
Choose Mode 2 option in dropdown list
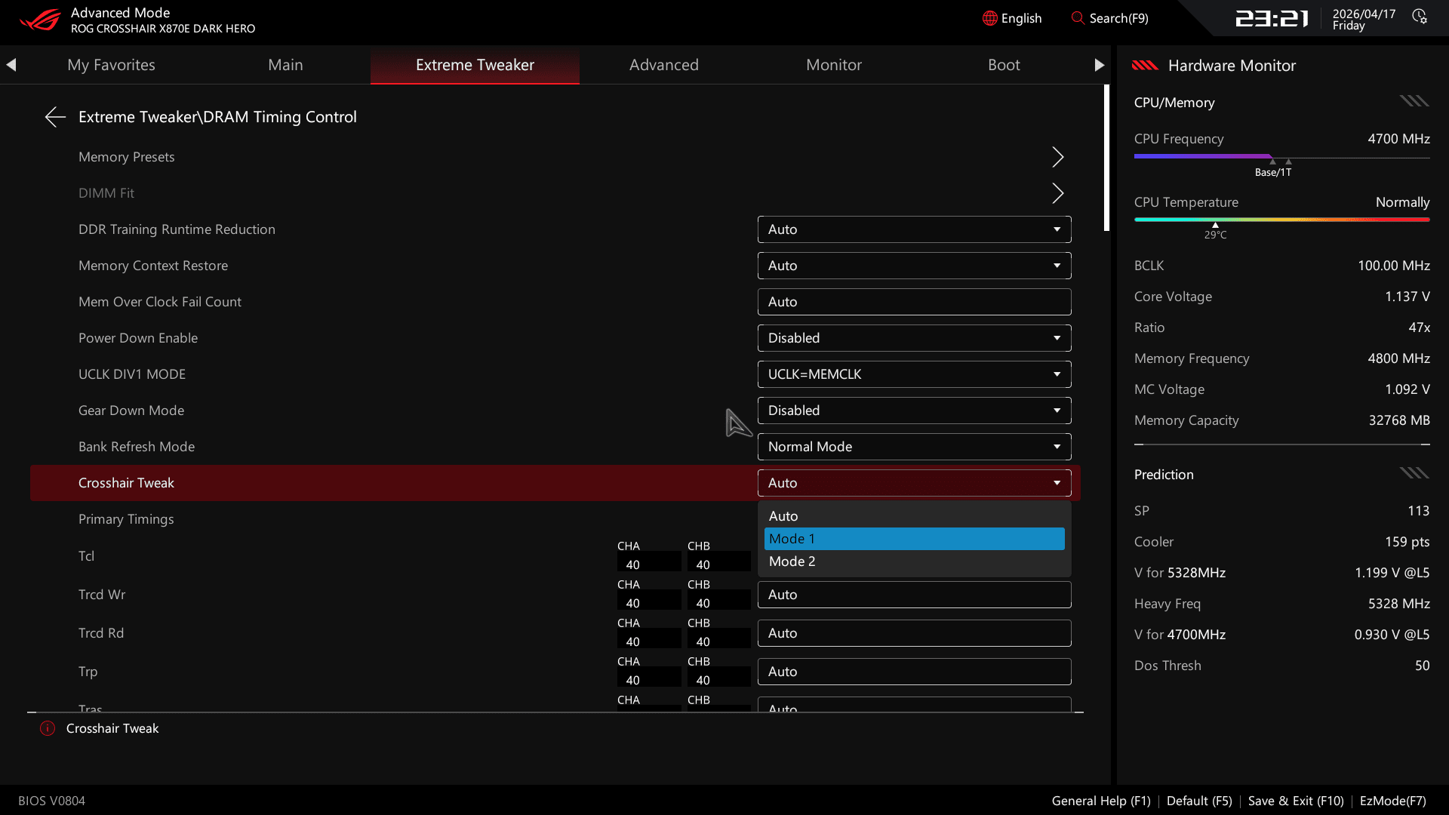pos(914,561)
